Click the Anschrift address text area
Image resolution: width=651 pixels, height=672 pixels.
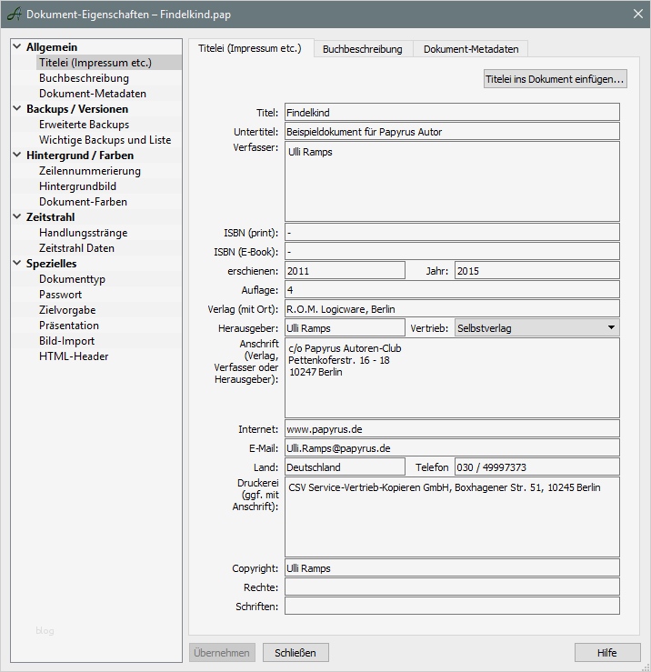(x=452, y=378)
